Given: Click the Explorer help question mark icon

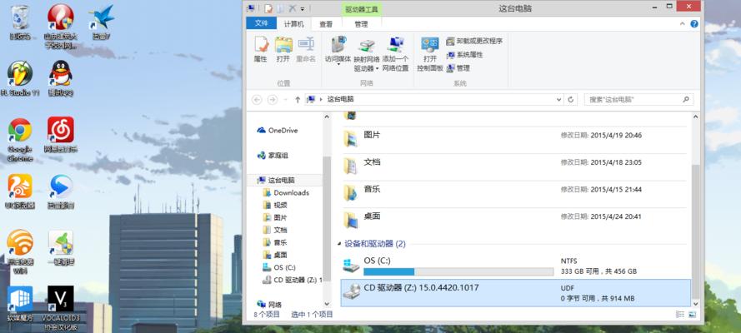Looking at the screenshot, I should tap(693, 23).
